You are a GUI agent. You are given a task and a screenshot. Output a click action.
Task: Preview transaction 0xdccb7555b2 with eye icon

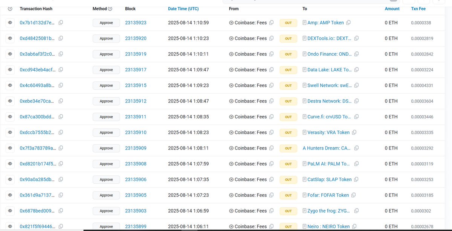(10, 133)
